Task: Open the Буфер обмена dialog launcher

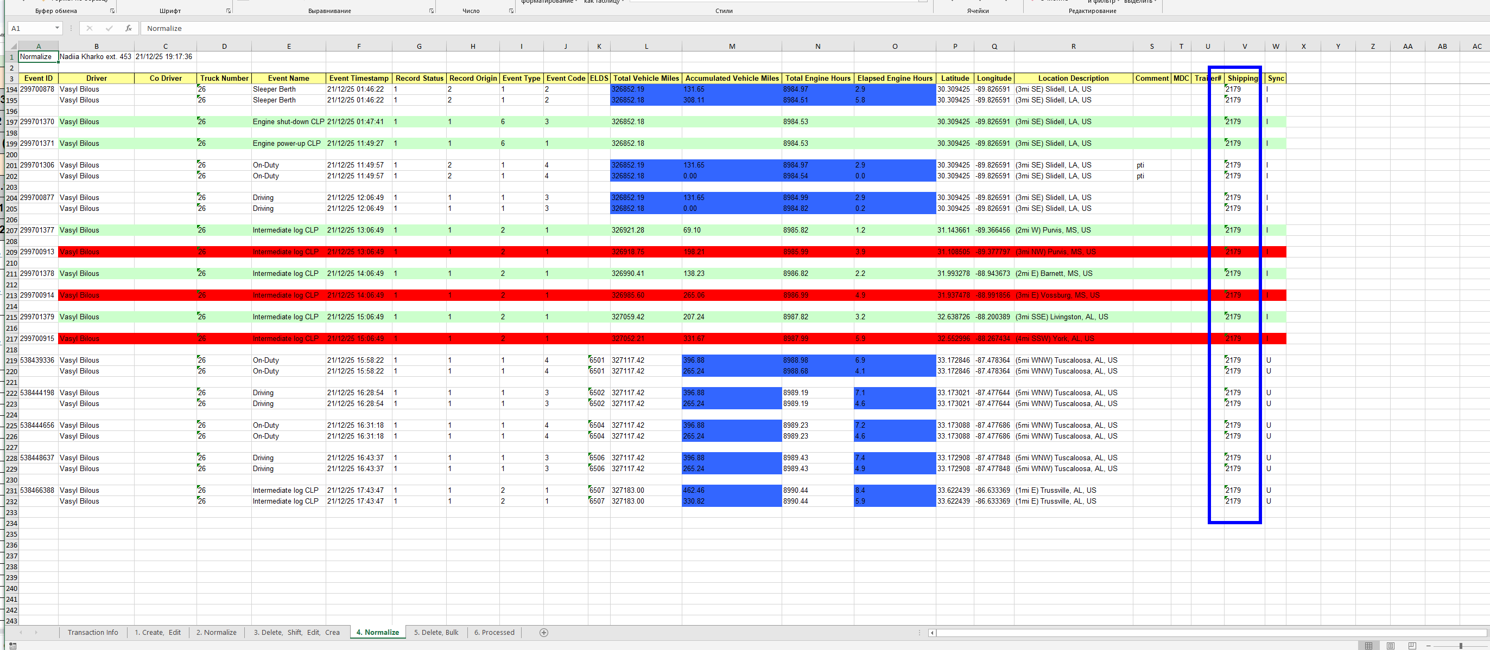Action: (112, 11)
